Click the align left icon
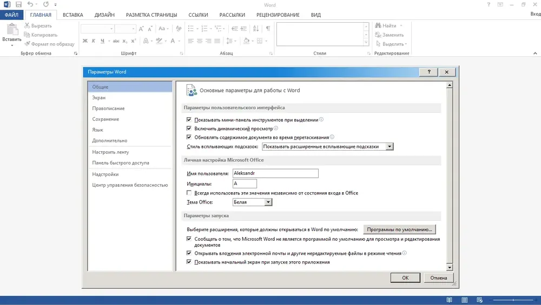This screenshot has width=541, height=305. coord(191,40)
